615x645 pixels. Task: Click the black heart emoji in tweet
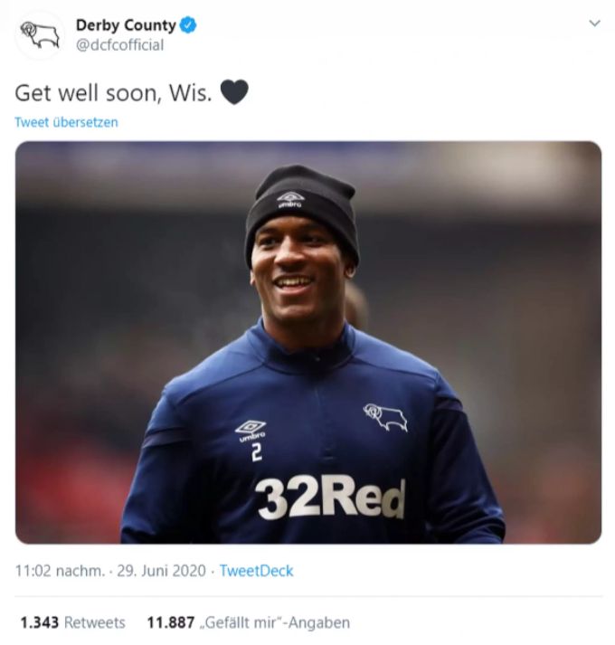[234, 92]
